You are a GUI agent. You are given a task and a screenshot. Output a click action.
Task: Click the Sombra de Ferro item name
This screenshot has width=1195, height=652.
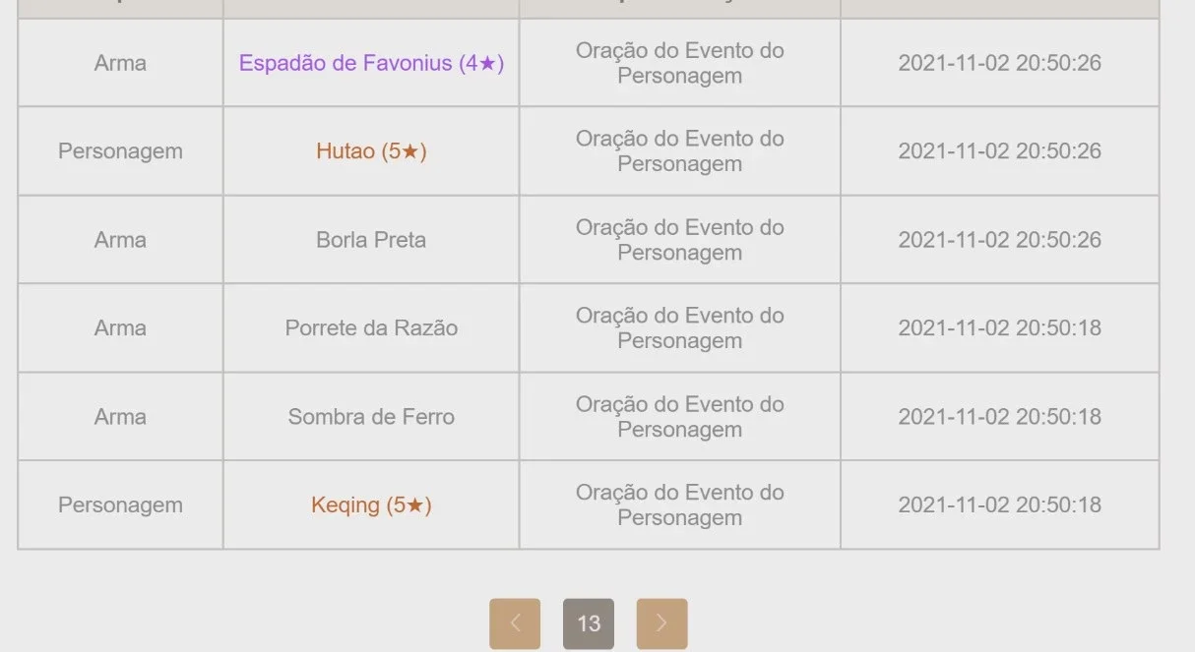pos(371,417)
